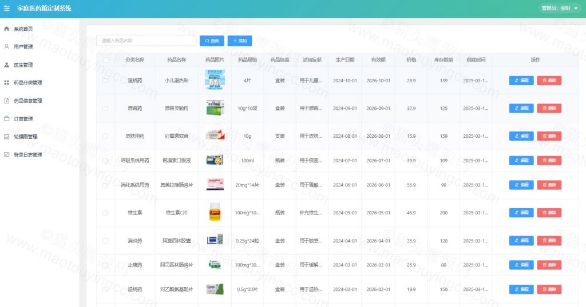Edit the 小儿退热贴 row
This screenshot has height=307, width=586.
(521, 80)
